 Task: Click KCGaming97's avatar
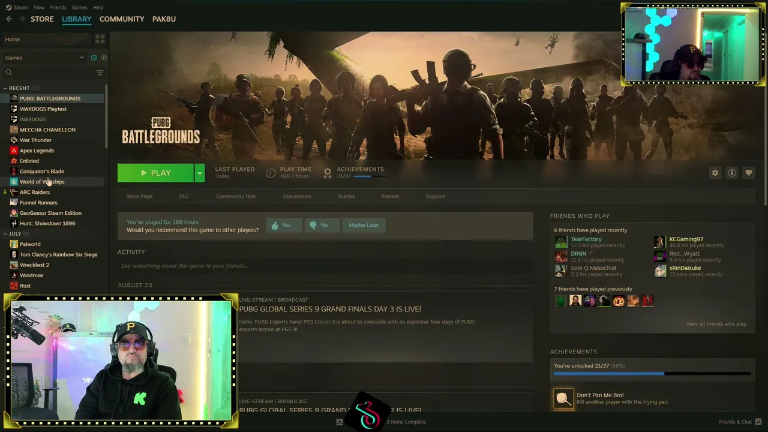click(659, 242)
